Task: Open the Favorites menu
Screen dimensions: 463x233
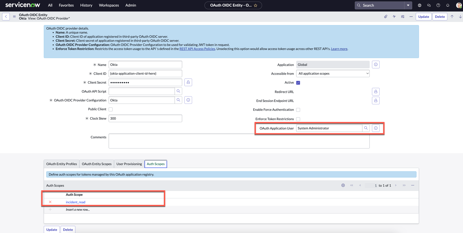Action: (x=66, y=5)
